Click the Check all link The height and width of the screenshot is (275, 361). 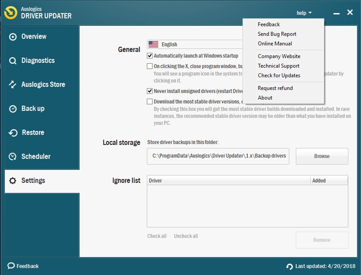(157, 236)
